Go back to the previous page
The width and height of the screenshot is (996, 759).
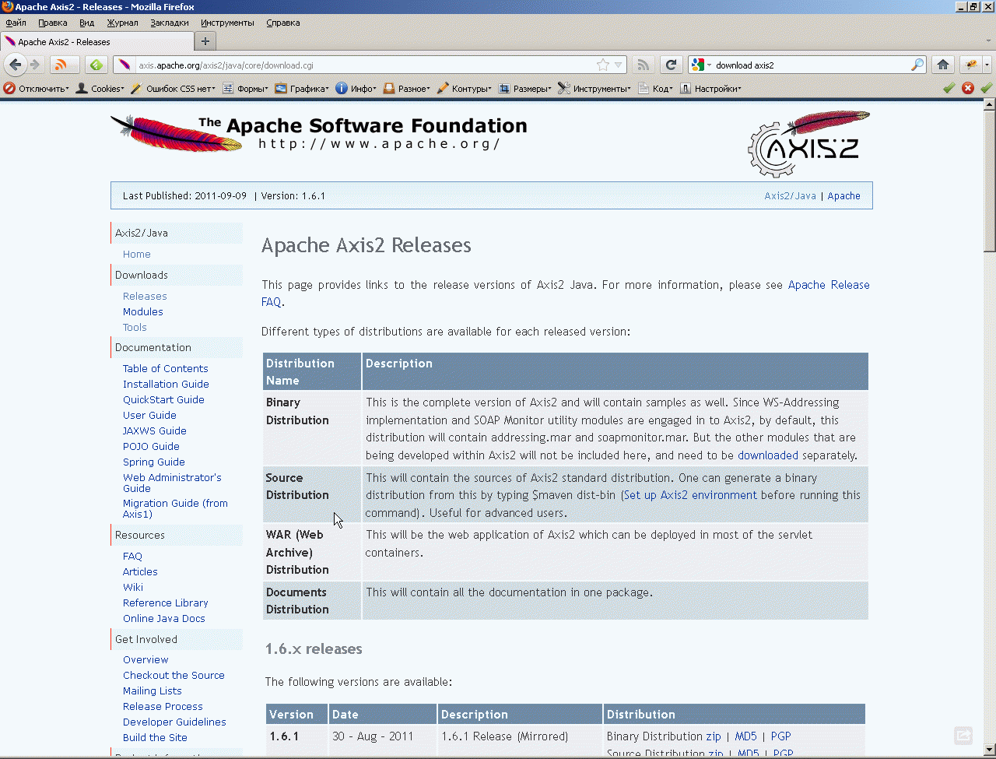(x=15, y=65)
